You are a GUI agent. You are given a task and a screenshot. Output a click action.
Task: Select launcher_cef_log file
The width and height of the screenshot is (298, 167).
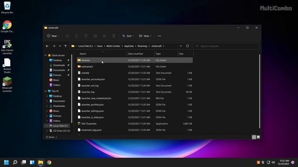click(135, 85)
